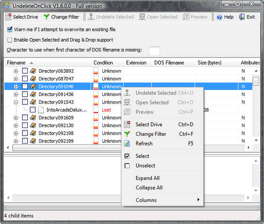264x224 pixels.
Task: Click the Change Filter funnel icon in toolbar
Action: pos(46,17)
